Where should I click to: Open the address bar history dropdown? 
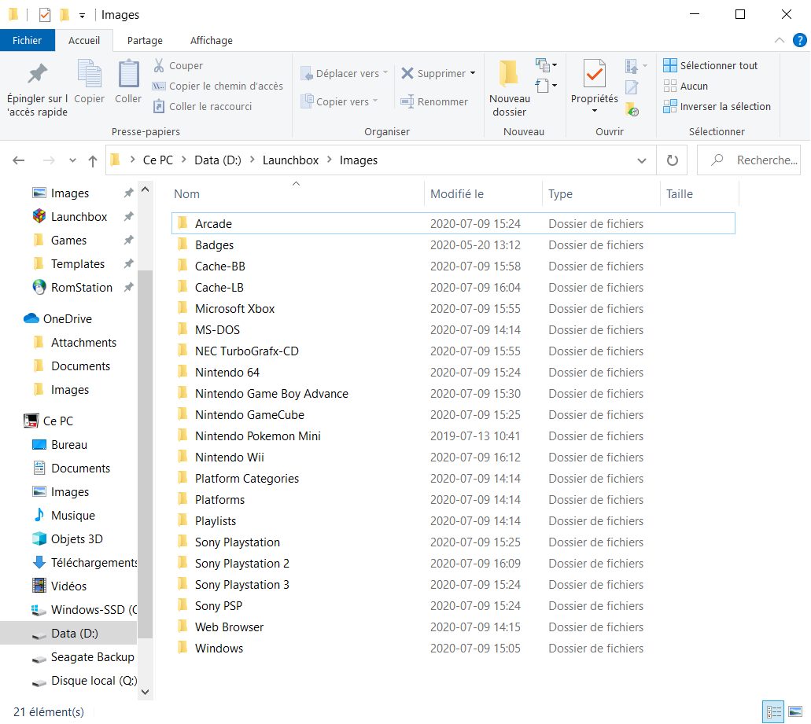click(642, 160)
